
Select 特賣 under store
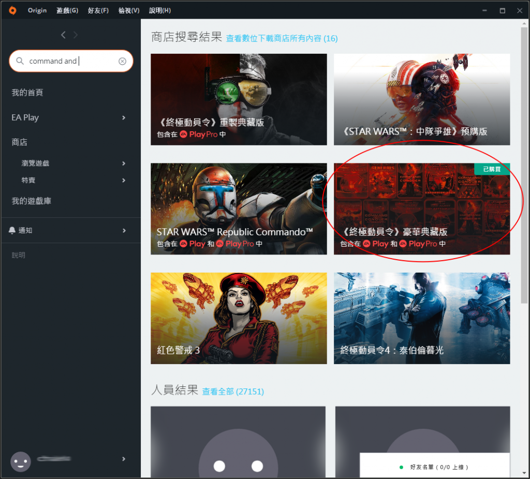point(28,181)
